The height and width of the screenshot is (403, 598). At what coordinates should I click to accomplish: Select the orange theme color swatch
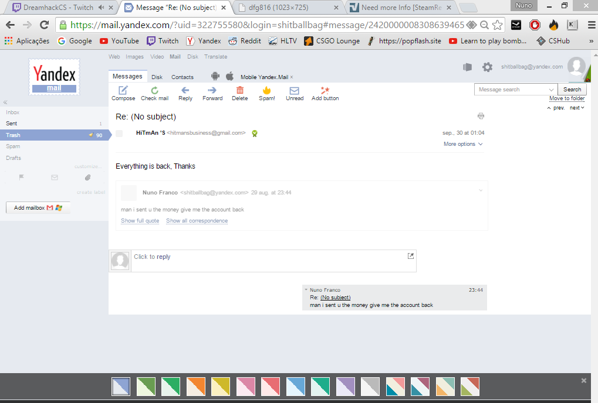(x=195, y=387)
